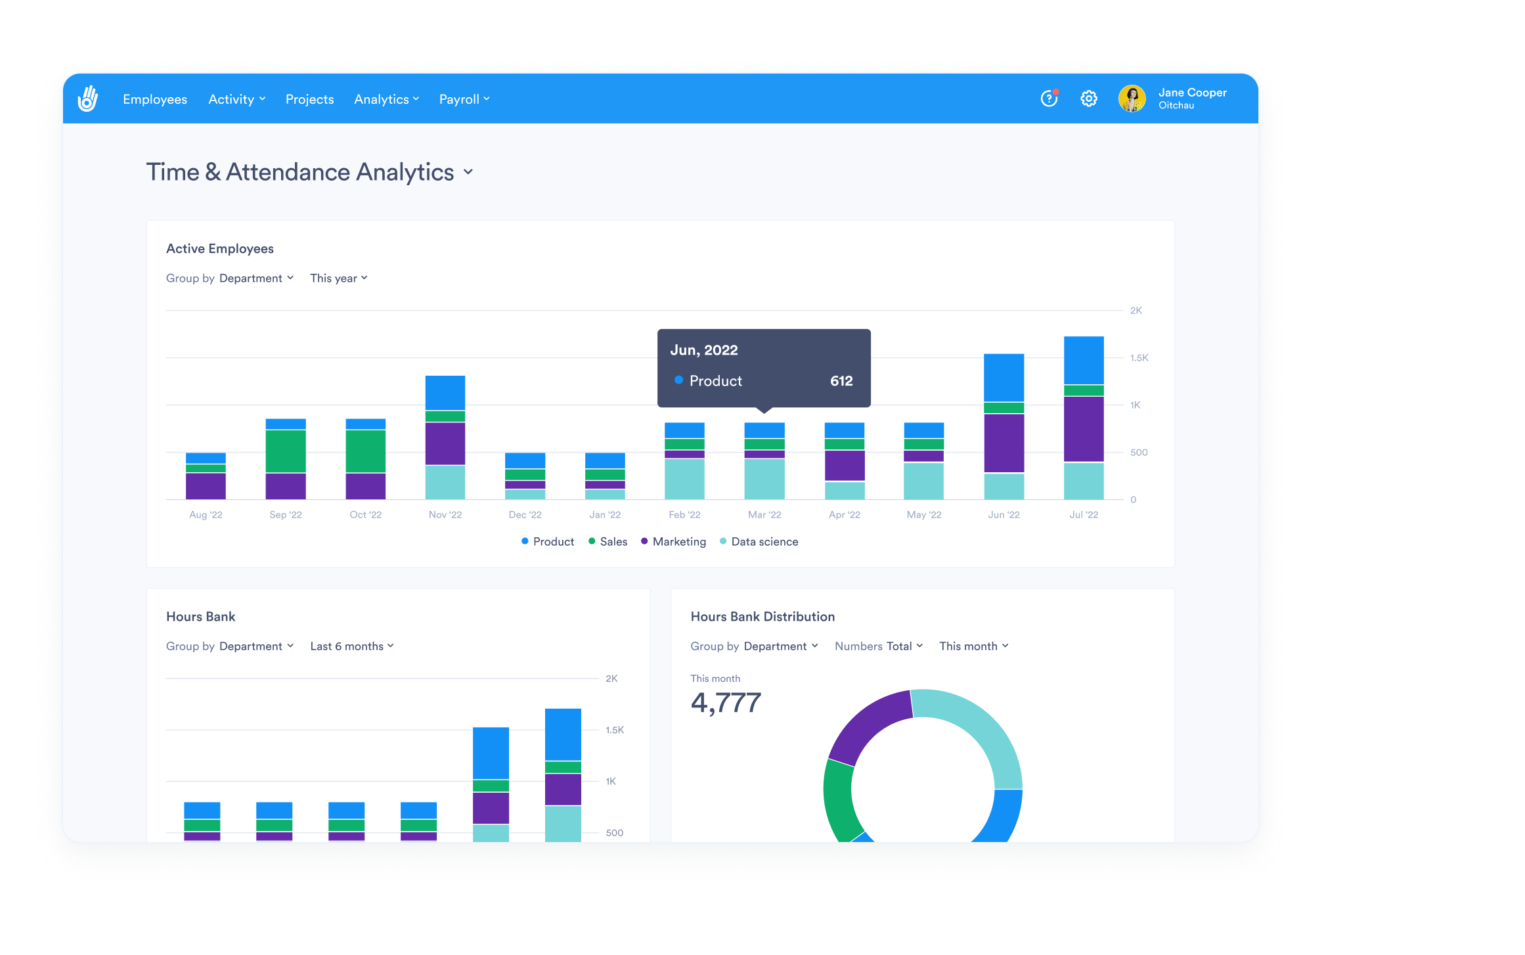Screen dimensions: 1525x955
Task: Open the help icon with notification dot
Action: tap(1049, 99)
